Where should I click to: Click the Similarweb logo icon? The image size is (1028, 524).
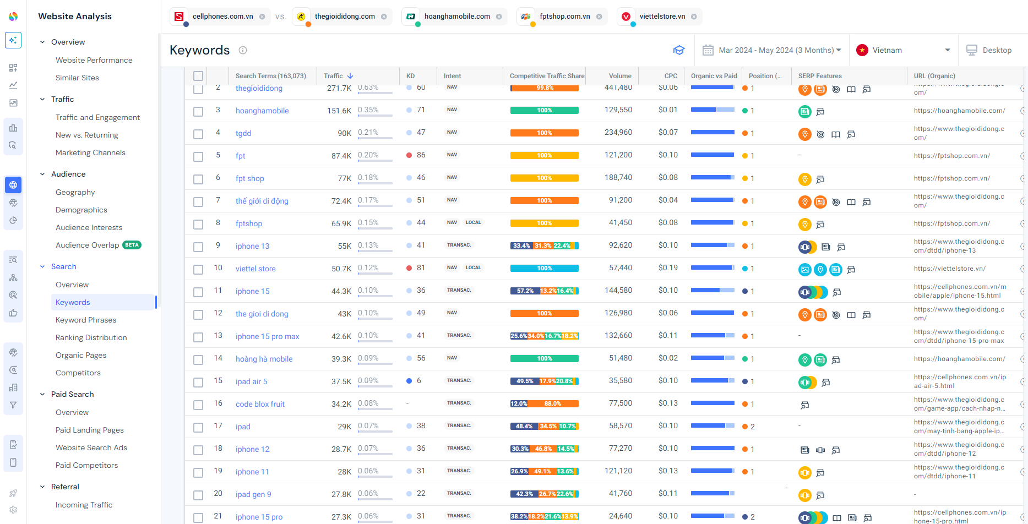point(13,17)
